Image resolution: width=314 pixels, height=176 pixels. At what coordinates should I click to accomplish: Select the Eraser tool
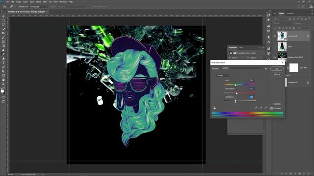pos(3,59)
